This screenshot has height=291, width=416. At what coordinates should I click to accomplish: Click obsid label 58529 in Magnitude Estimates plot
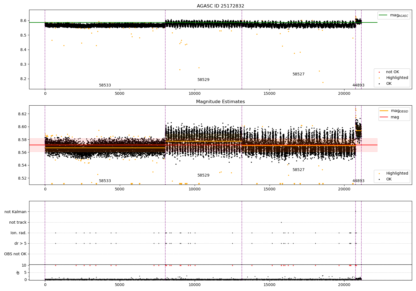pyautogui.click(x=203, y=175)
